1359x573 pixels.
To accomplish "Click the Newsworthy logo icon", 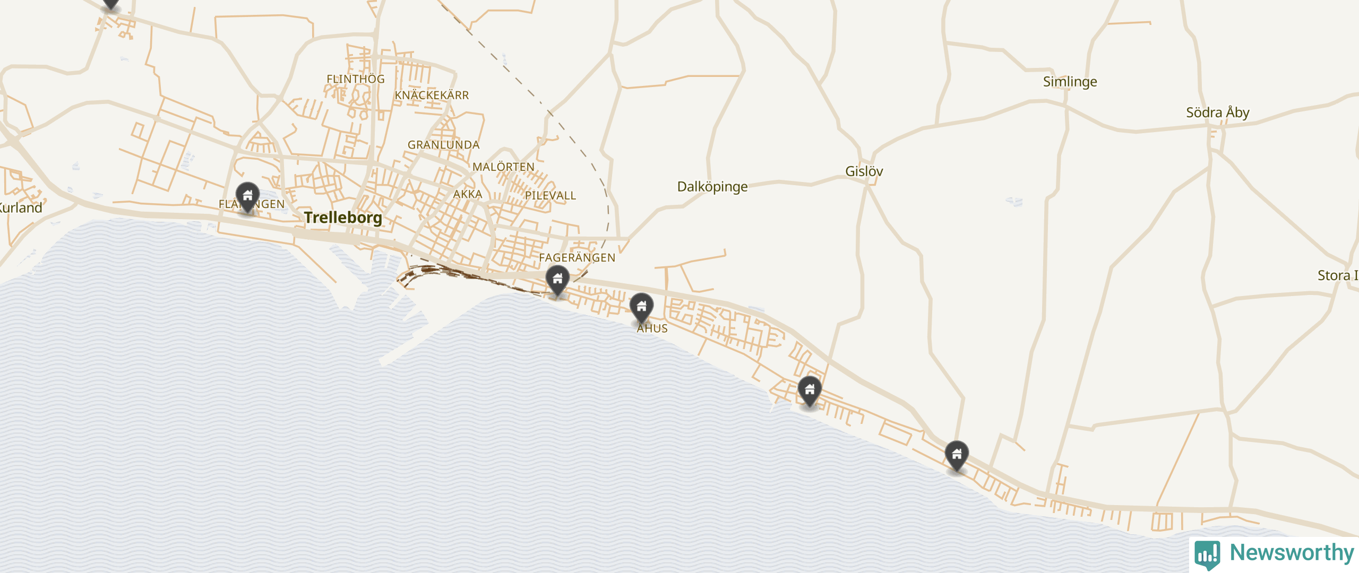I will 1207,554.
